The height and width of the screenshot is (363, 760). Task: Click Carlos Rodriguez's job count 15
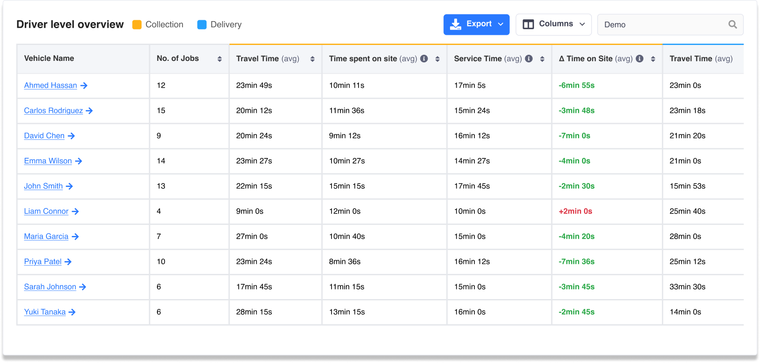click(161, 111)
